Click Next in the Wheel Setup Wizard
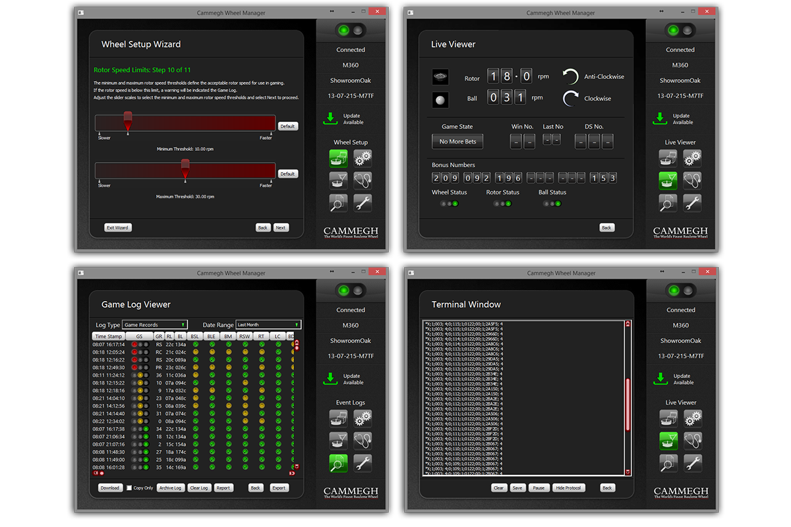The image size is (791, 527). click(x=281, y=228)
